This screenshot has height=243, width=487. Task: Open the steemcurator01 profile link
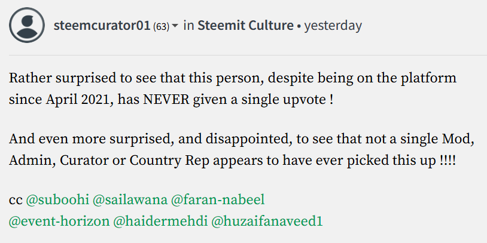[102, 26]
